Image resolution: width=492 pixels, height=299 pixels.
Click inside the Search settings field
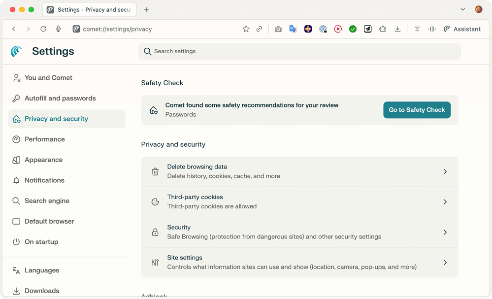pos(299,51)
